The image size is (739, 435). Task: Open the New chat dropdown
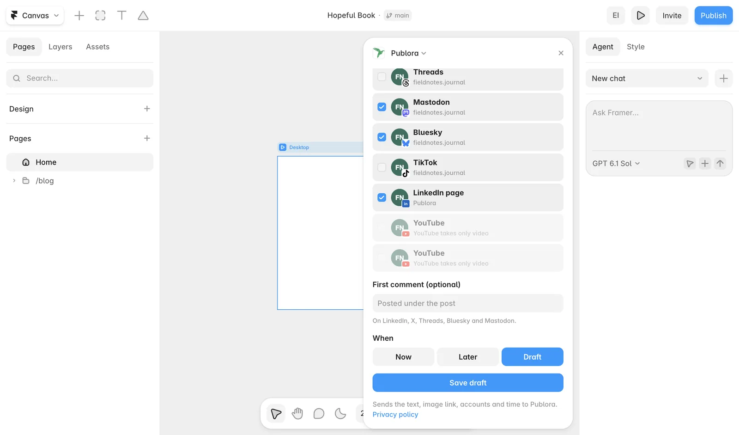point(647,79)
